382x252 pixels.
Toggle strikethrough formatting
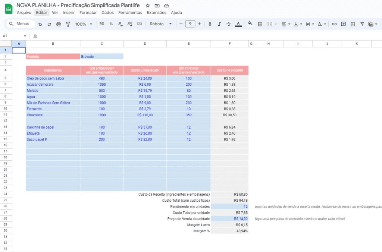coord(228,24)
